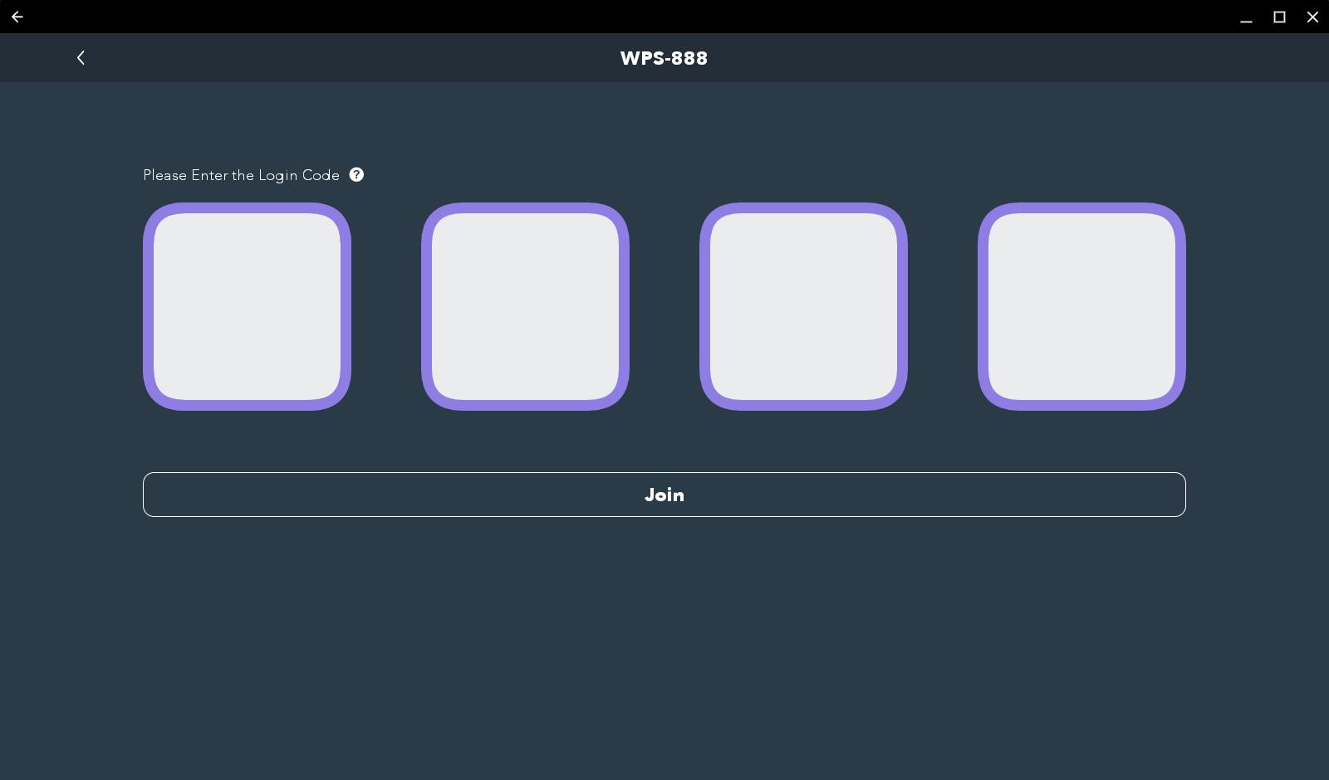Select the second login code box
The width and height of the screenshot is (1329, 780).
[x=525, y=306]
